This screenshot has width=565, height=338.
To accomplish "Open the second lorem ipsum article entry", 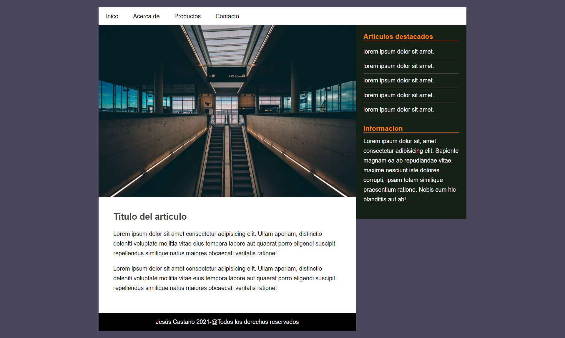I will pos(399,66).
